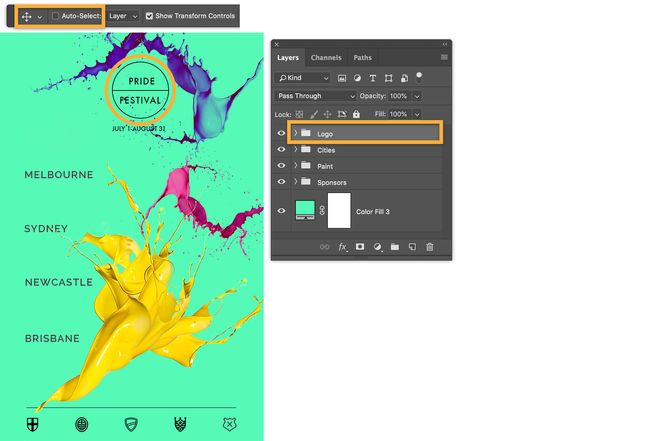Add a layer style with the fx icon
651x441 pixels.
(x=342, y=247)
